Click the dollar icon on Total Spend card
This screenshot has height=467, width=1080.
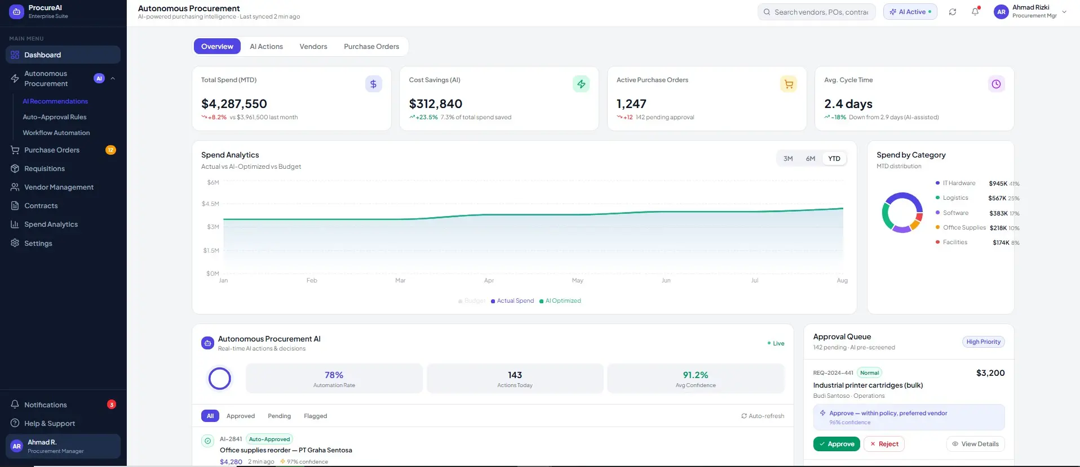point(373,84)
